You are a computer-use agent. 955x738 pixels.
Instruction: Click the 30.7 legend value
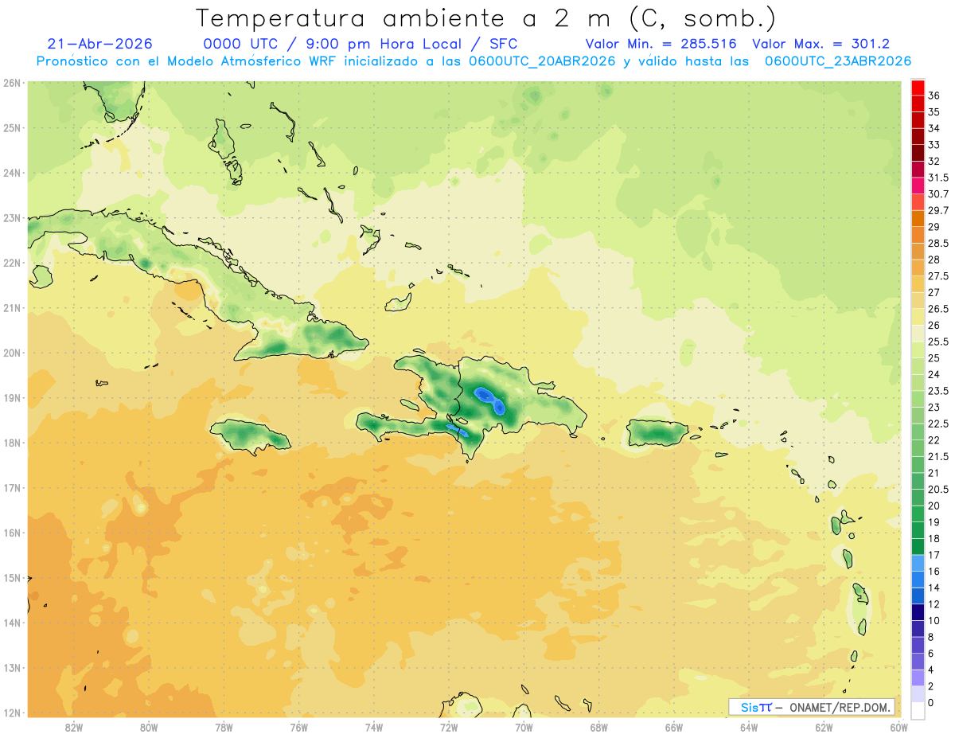click(938, 194)
